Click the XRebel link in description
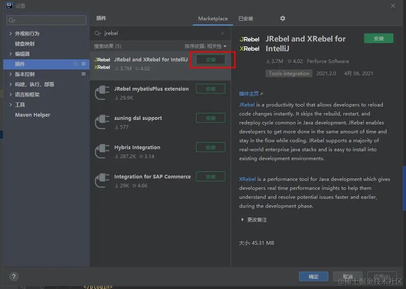Image resolution: width=406 pixels, height=289 pixels. pos(247,179)
